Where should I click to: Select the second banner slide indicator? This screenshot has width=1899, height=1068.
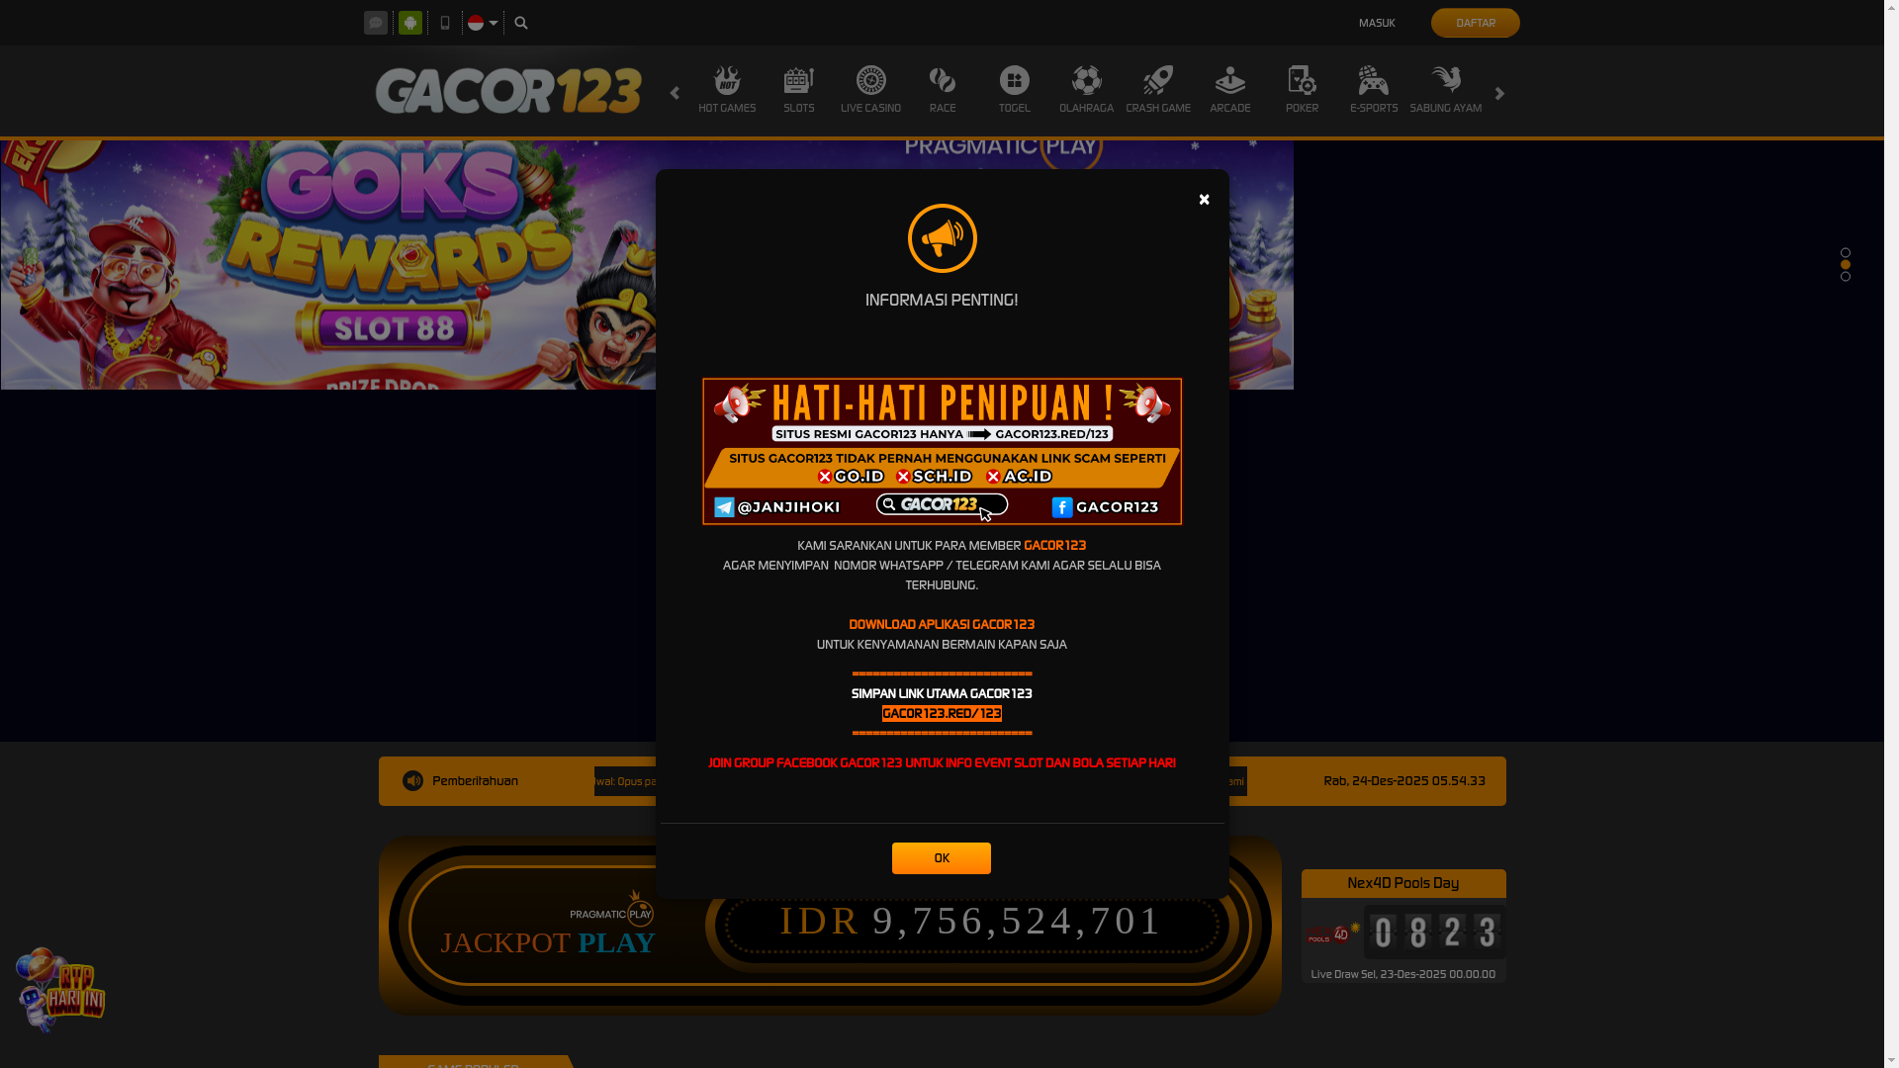click(x=1846, y=265)
